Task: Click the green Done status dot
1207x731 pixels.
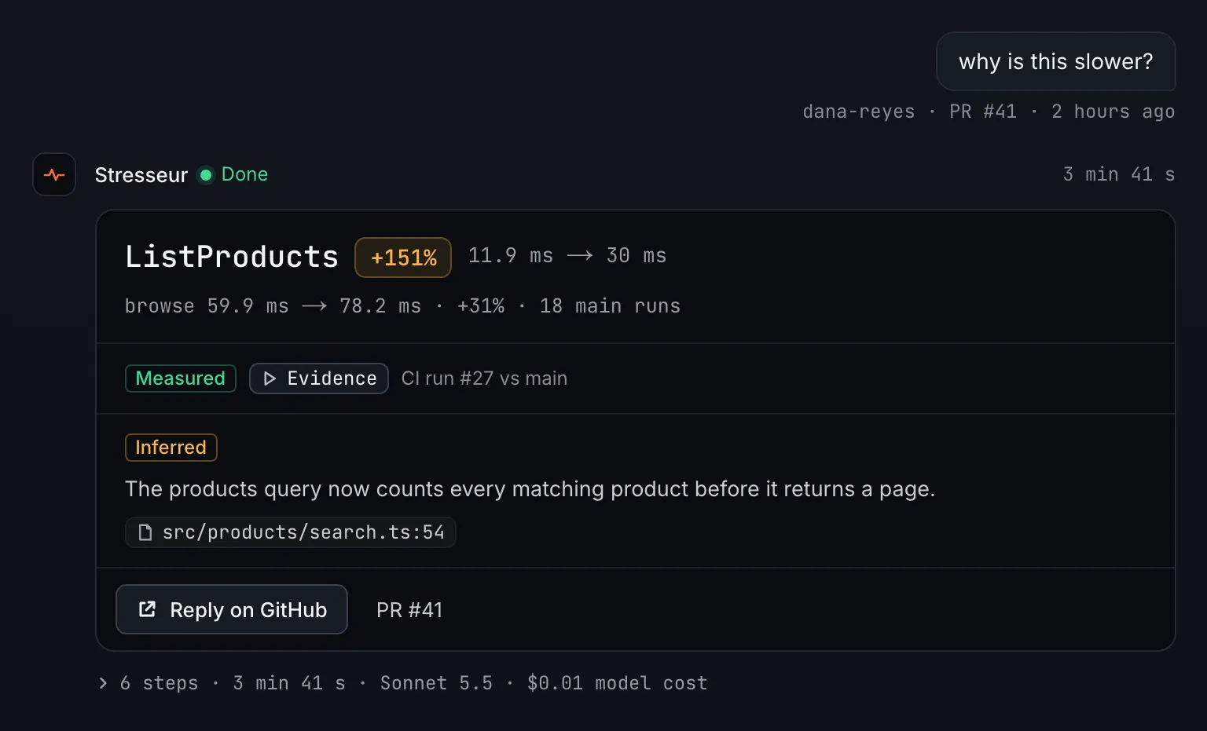Action: [206, 174]
